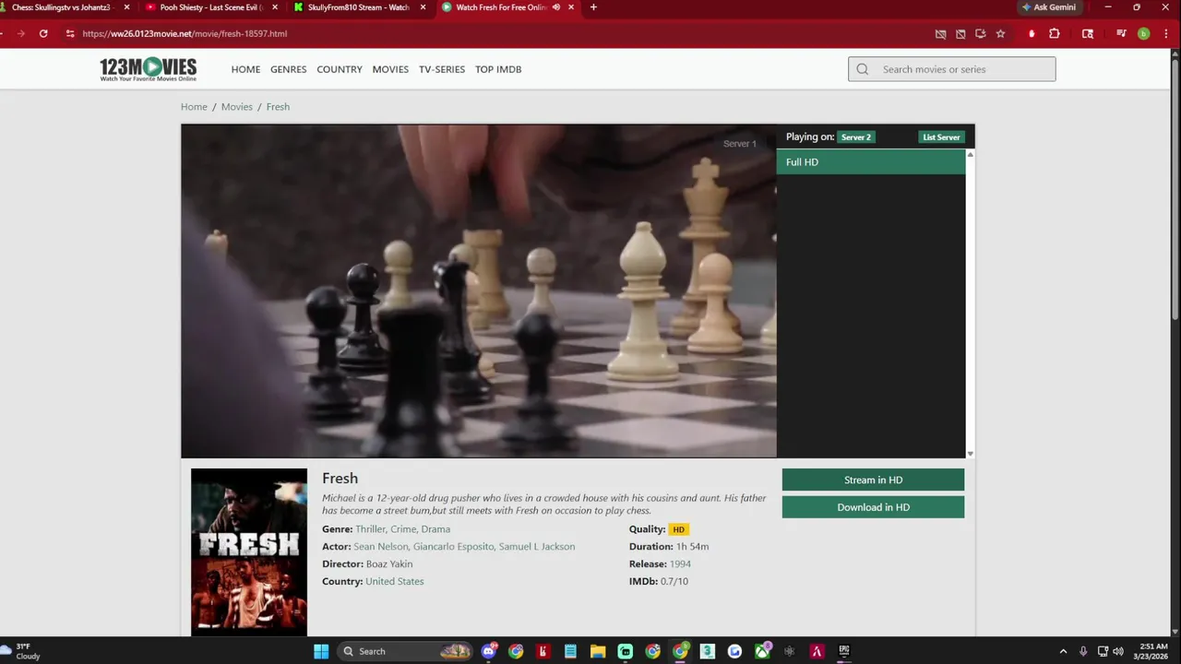The width and height of the screenshot is (1181, 664).
Task: Open Chrome's three-dot menu
Action: 1166,33
